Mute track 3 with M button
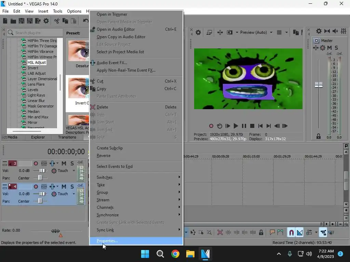The width and height of the screenshot is (350, 262). pos(64,163)
